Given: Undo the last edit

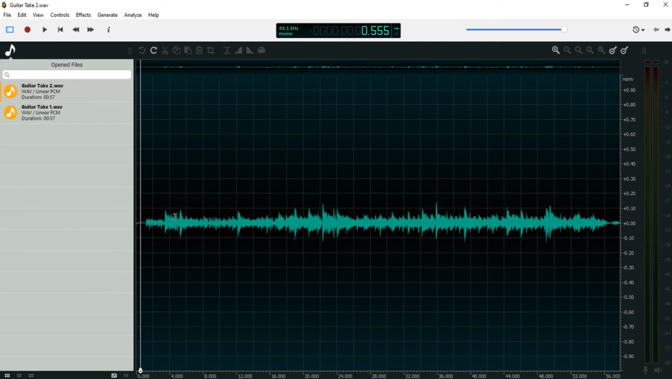Looking at the screenshot, I should point(142,50).
